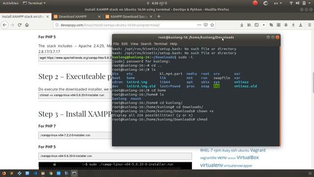
Task: Open Firefox downloads panel
Action: 242,25
